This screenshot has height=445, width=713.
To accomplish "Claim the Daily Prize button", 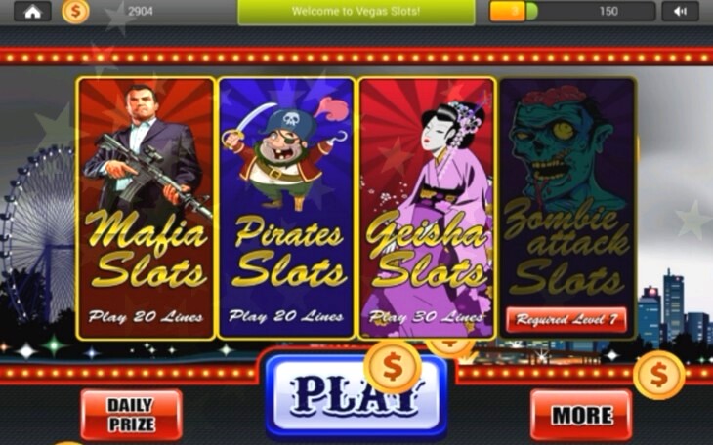I will click(x=132, y=415).
